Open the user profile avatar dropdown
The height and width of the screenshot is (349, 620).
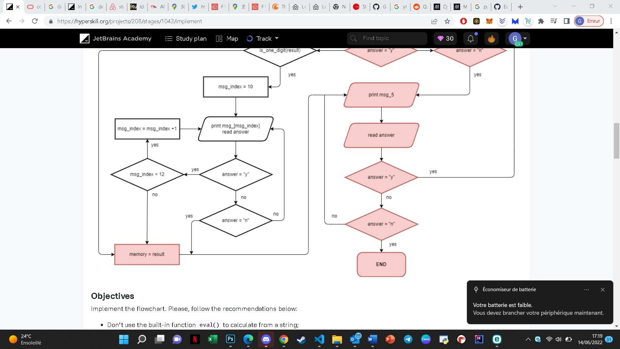point(518,38)
